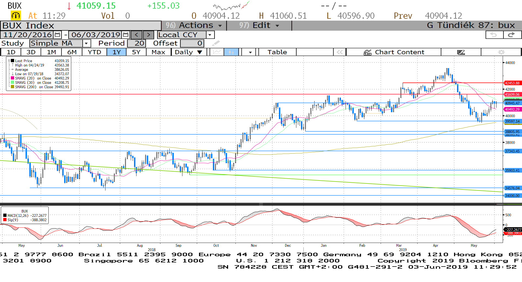The width and height of the screenshot is (522, 282).
Task: Click the pink SMAVG (20) legend swatch
Action: (13, 78)
